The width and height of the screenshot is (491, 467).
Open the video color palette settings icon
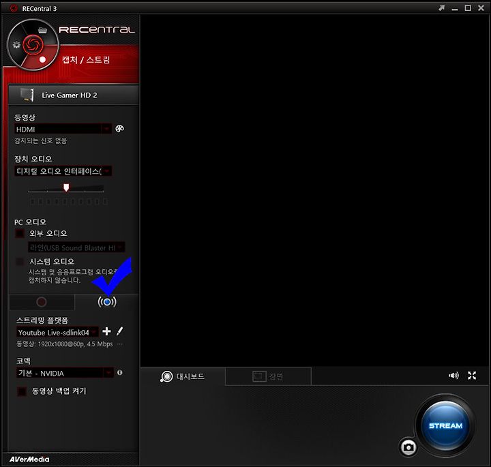click(x=119, y=129)
